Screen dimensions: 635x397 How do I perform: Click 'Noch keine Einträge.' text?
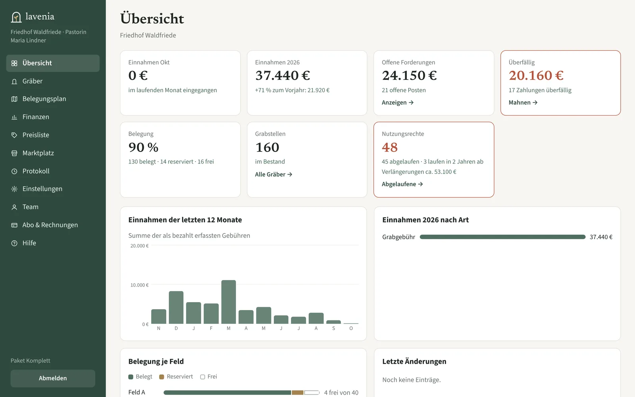[x=412, y=380]
